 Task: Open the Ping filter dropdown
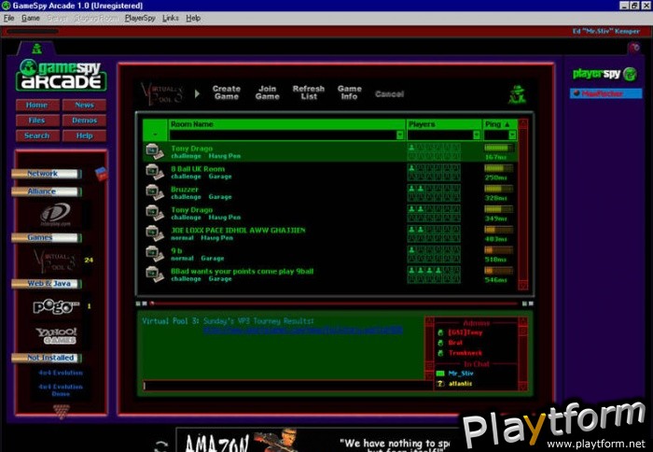tap(512, 135)
